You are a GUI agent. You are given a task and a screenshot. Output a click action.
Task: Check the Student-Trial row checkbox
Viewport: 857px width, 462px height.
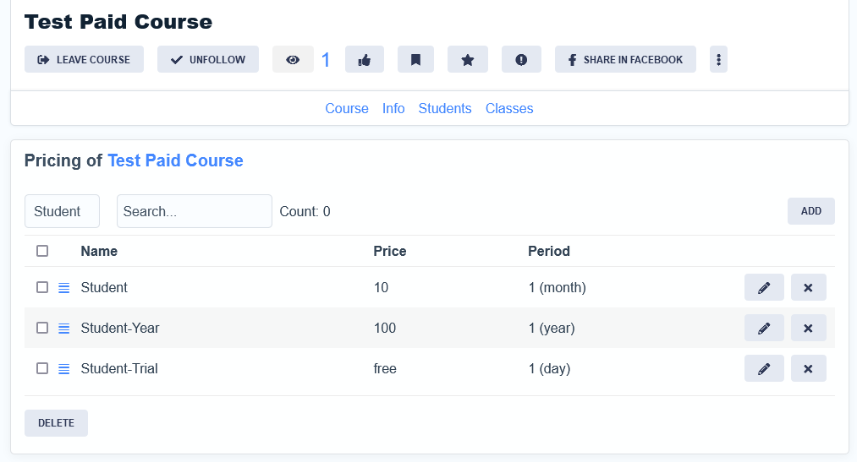[42, 368]
